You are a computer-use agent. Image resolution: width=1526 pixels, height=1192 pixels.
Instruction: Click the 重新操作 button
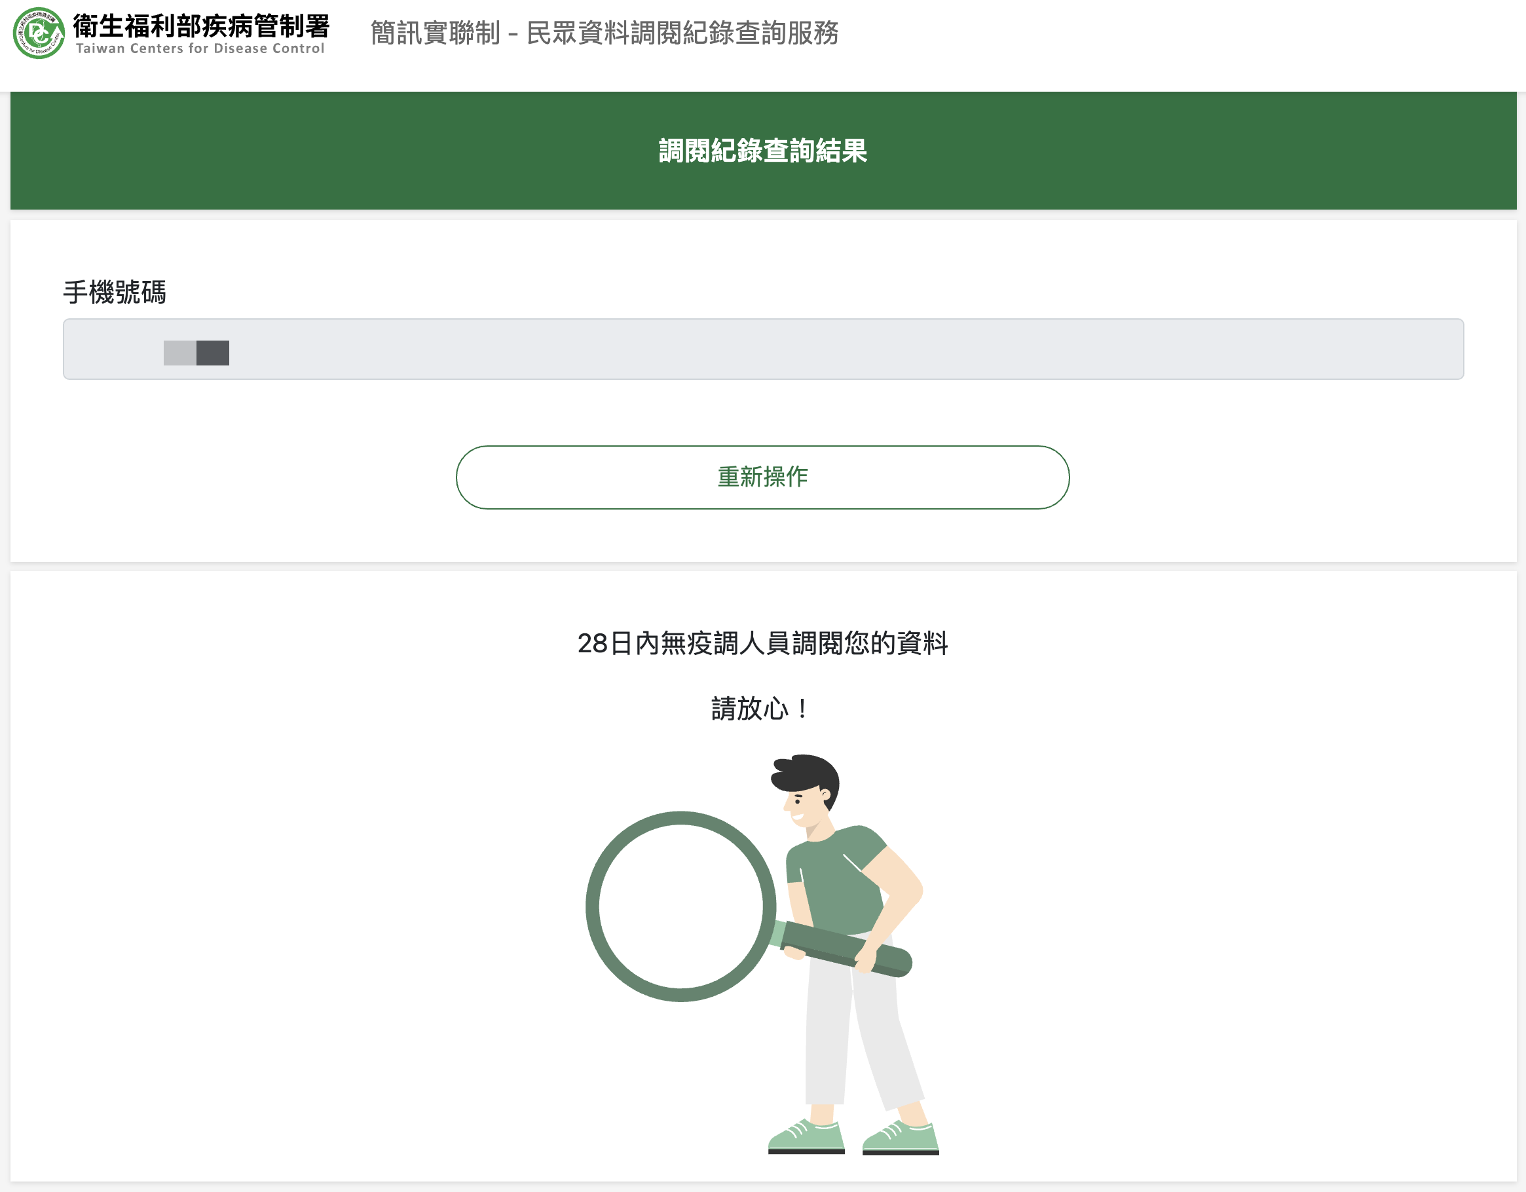click(763, 477)
